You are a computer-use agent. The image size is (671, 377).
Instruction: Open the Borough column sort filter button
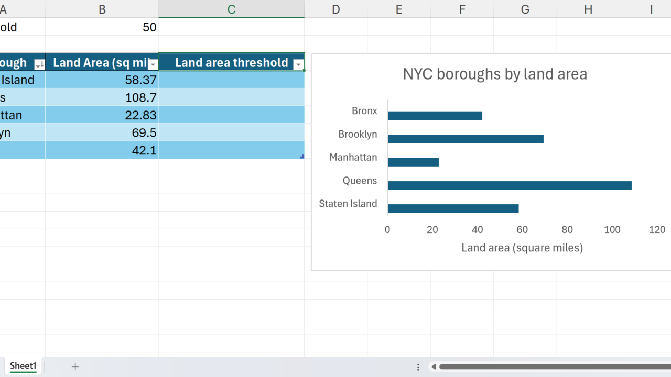39,64
